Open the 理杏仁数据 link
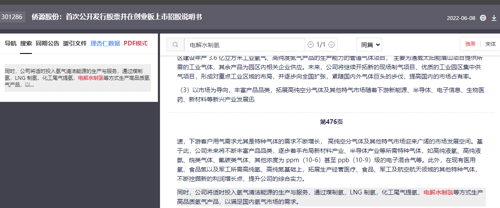 [x=105, y=43]
